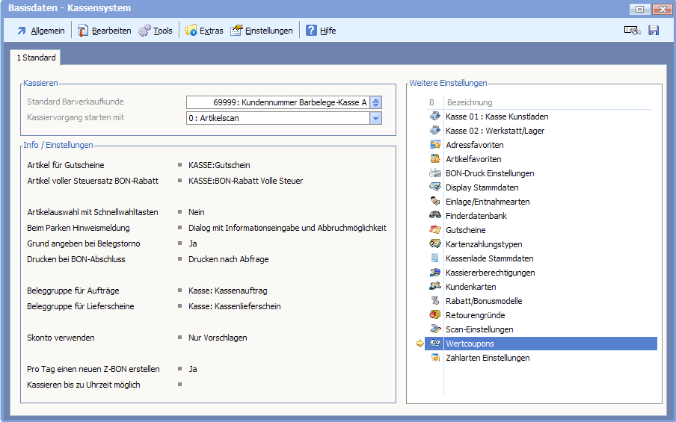Click the Kartenzahlungstypen icon
Image resolution: width=676 pixels, height=422 pixels.
(435, 244)
